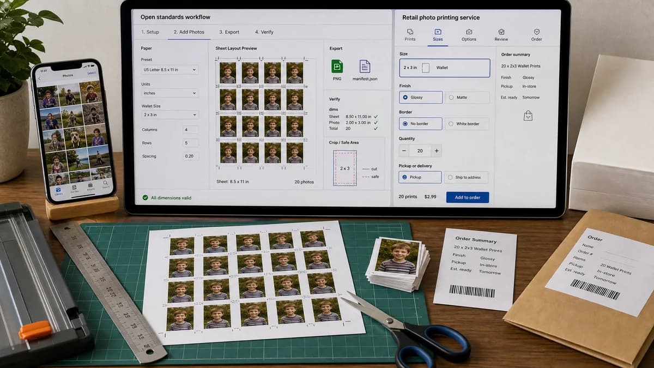Click the first photo in the Sheet Layout Preview
Screen dimensions: 654x368
tap(228, 73)
